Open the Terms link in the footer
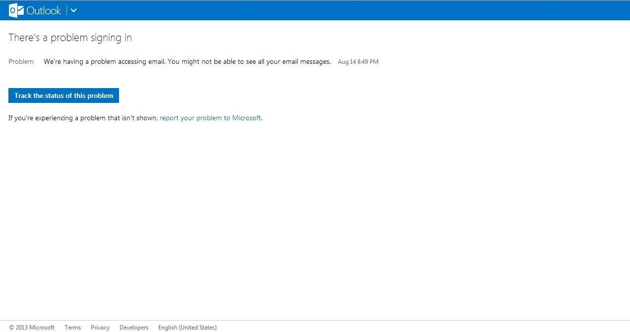Image resolution: width=630 pixels, height=332 pixels. 72,328
